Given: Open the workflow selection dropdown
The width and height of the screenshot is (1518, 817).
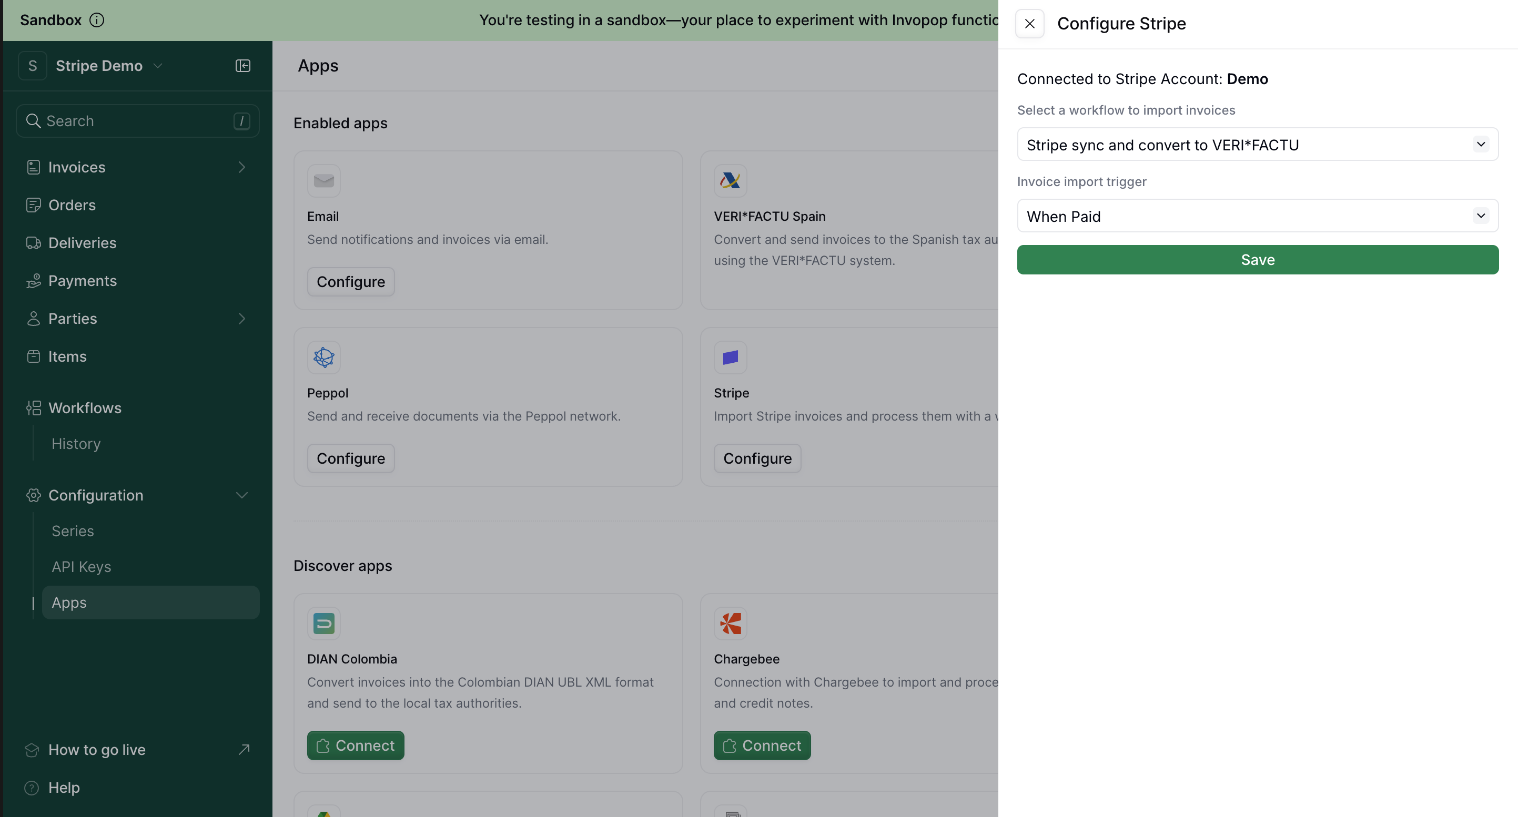Looking at the screenshot, I should [x=1257, y=144].
